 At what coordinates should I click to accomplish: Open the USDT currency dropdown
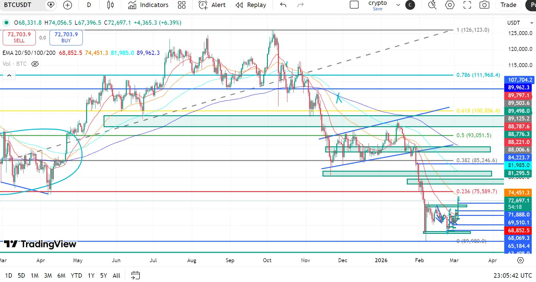[x=520, y=23]
